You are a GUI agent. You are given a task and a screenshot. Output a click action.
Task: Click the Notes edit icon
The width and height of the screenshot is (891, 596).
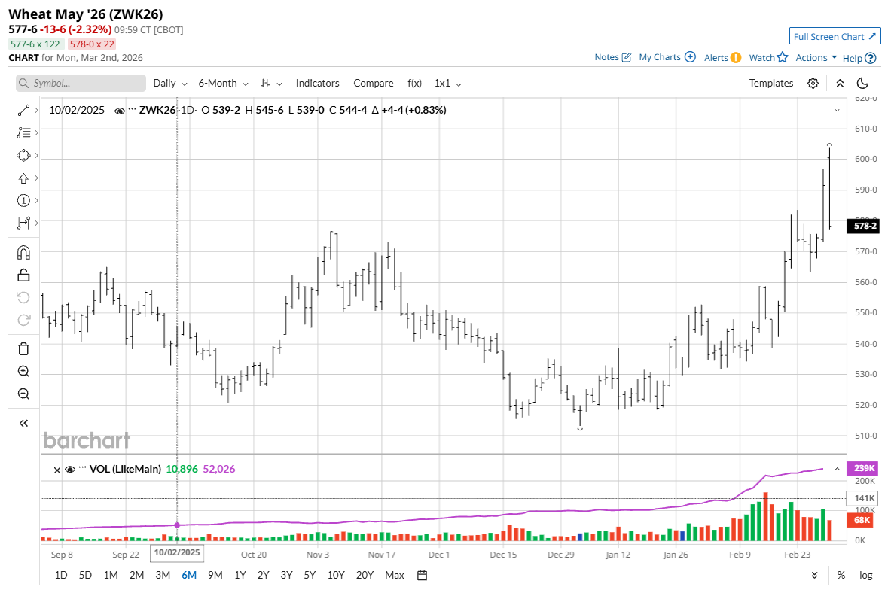pyautogui.click(x=627, y=57)
